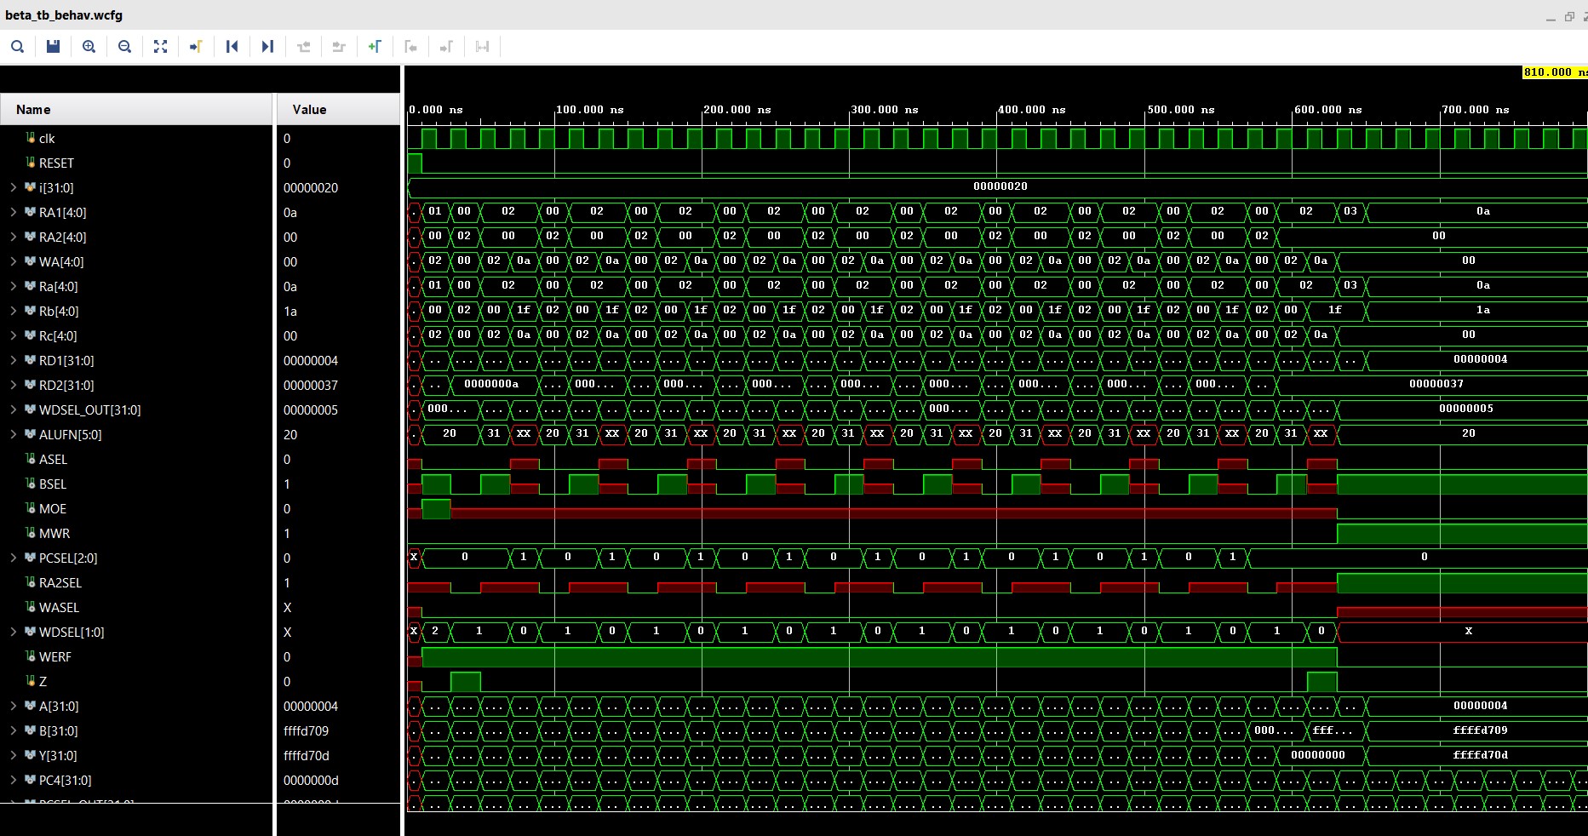Click value 00000037 of RD2[31:0]
1588x836 pixels.
311,385
